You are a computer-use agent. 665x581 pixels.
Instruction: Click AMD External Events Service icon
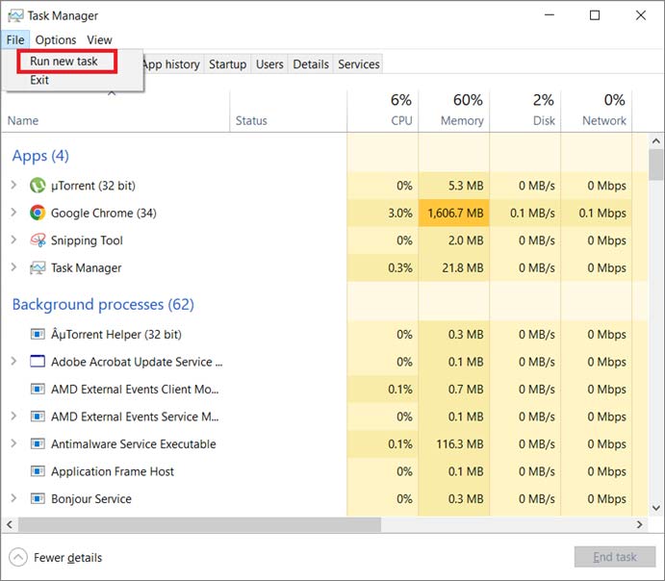click(38, 417)
